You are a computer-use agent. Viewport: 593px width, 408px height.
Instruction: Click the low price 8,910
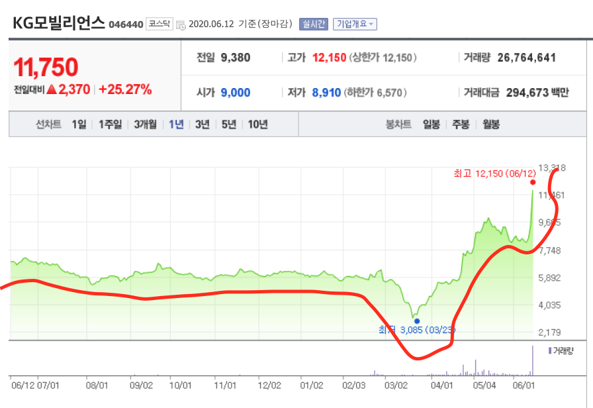326,92
